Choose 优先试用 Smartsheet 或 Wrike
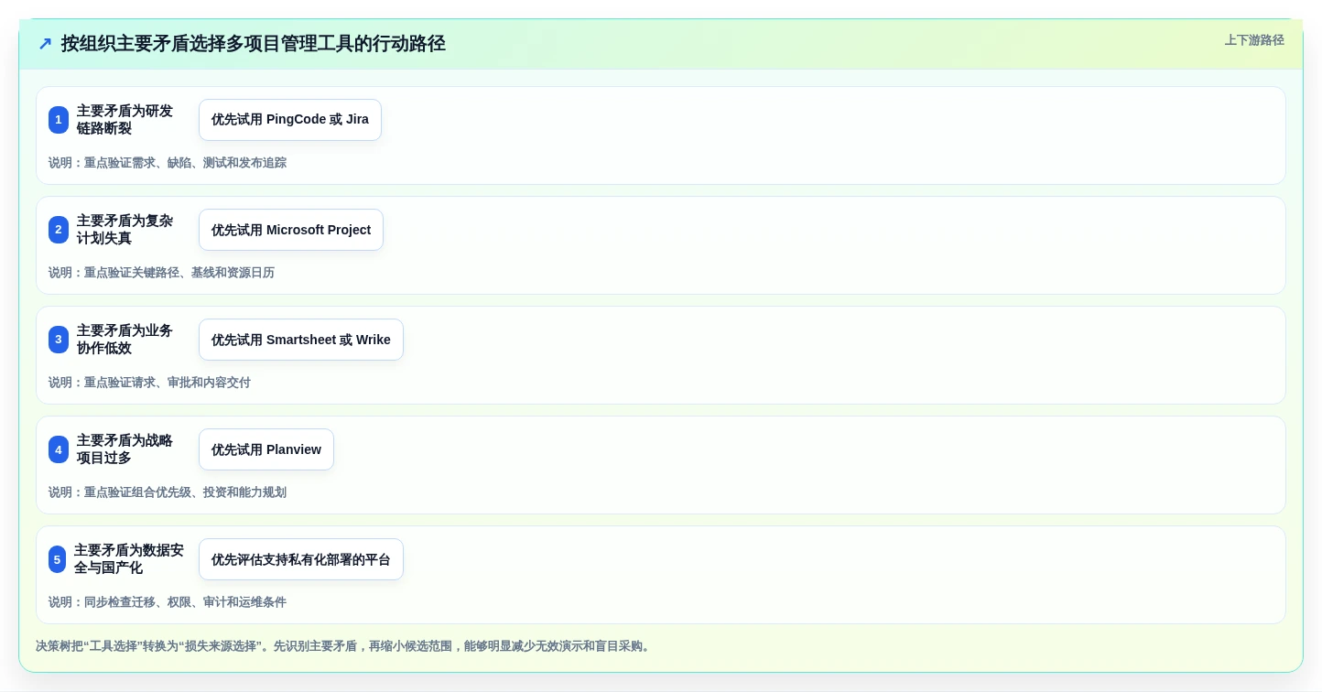1322x692 pixels. pyautogui.click(x=301, y=340)
